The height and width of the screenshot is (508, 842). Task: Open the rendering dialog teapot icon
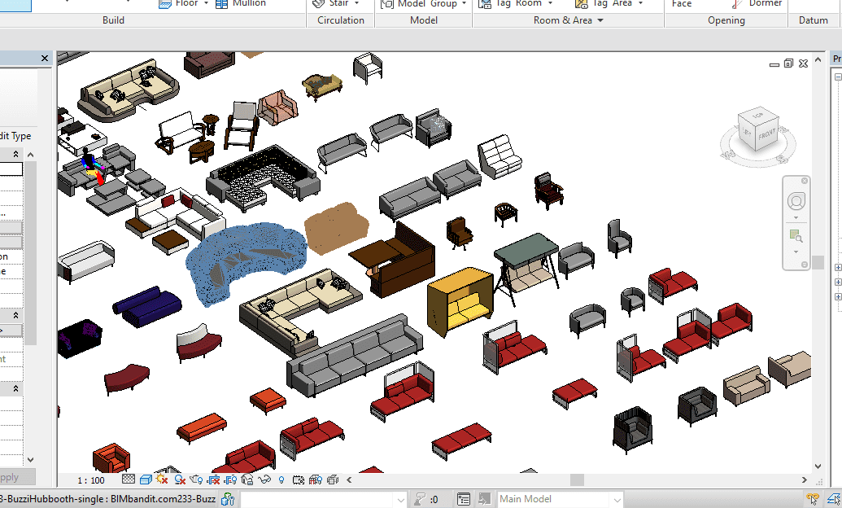click(x=195, y=480)
